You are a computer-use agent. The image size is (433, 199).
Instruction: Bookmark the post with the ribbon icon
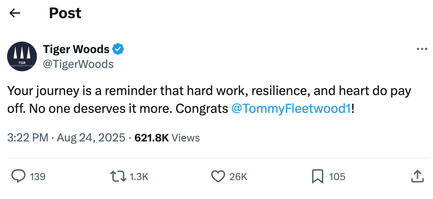(317, 176)
